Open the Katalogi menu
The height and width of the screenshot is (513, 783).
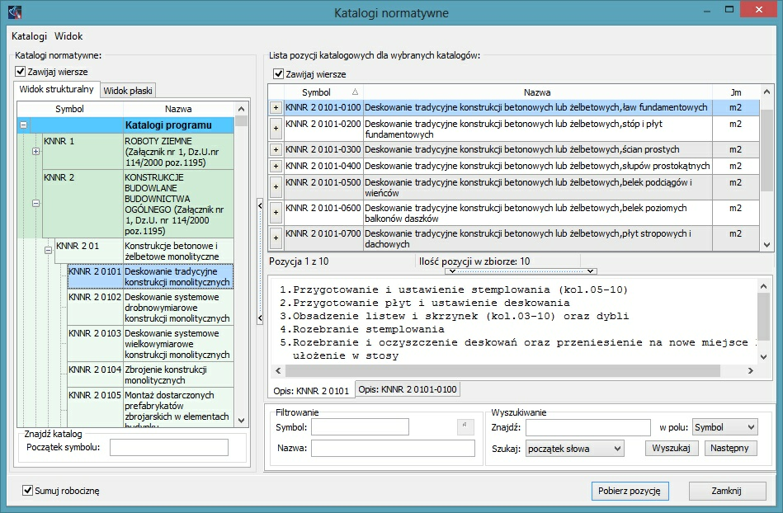(x=29, y=36)
